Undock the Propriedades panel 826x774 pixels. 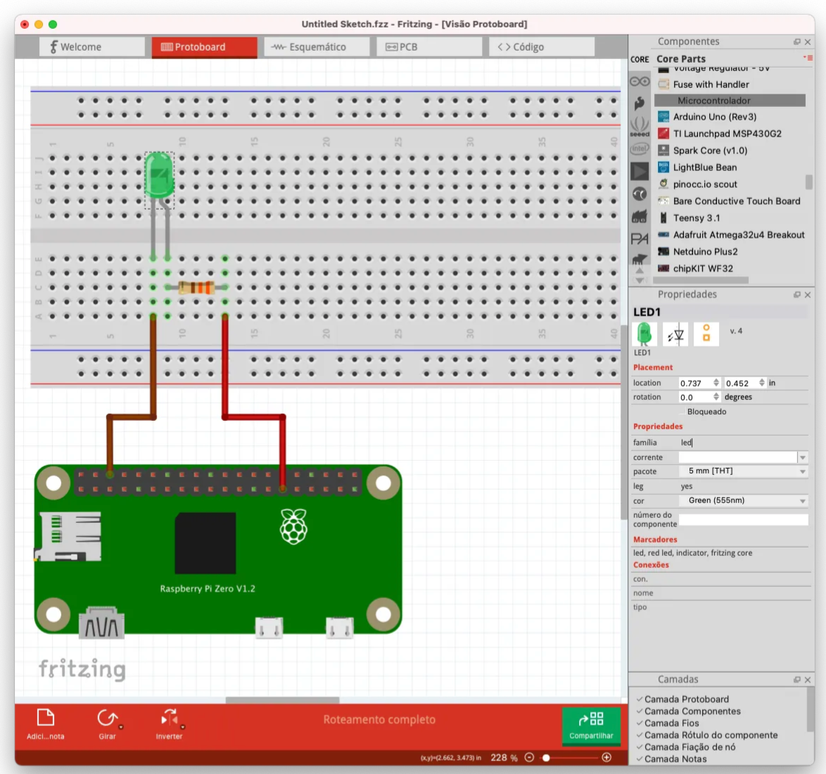pos(797,295)
